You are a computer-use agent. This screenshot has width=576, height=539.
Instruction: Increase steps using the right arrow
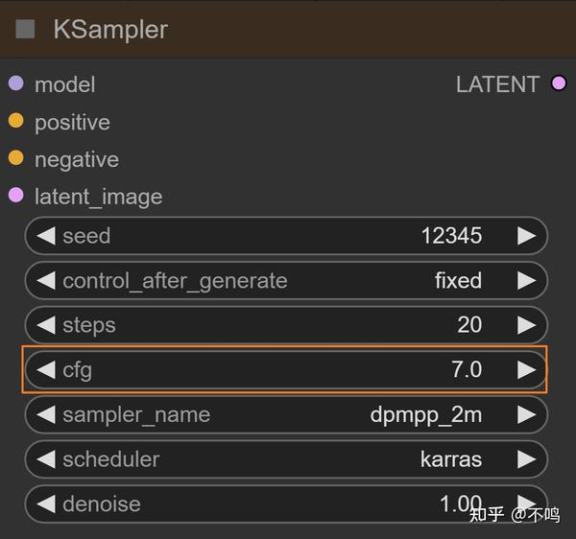526,325
